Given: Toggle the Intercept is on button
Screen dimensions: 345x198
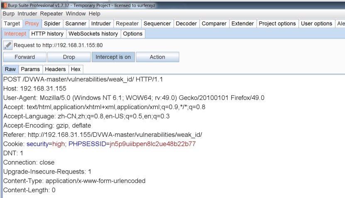Looking at the screenshot, I should coord(113,57).
